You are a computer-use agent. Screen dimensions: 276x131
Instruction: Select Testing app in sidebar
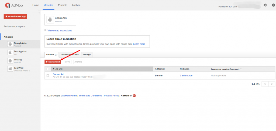tap(20, 61)
